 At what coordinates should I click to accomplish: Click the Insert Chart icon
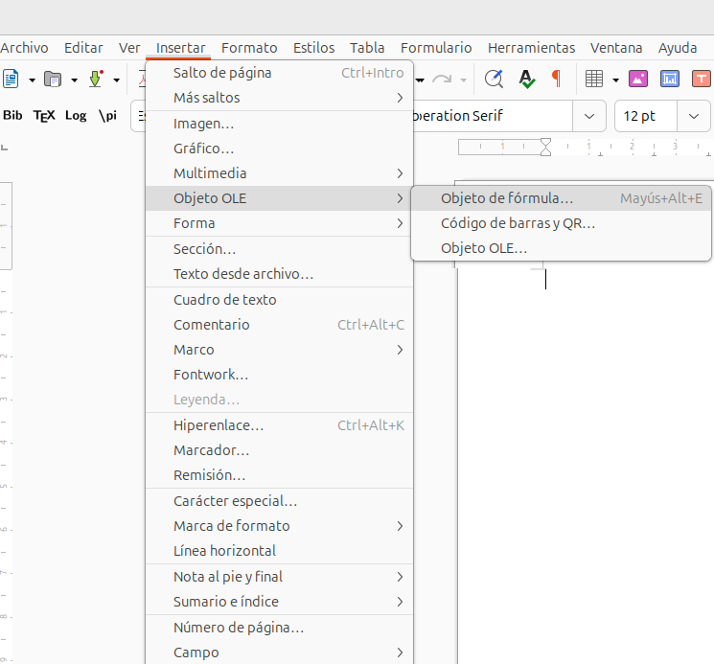[x=669, y=80]
